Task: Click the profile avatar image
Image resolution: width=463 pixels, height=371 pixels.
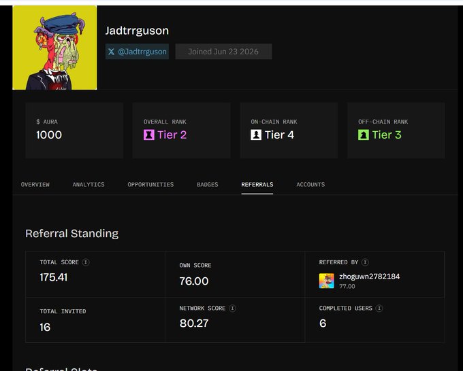Action: tap(54, 48)
